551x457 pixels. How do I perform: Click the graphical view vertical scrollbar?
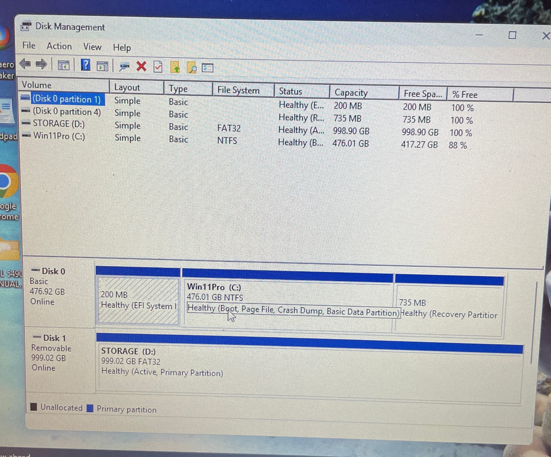pyautogui.click(x=534, y=323)
